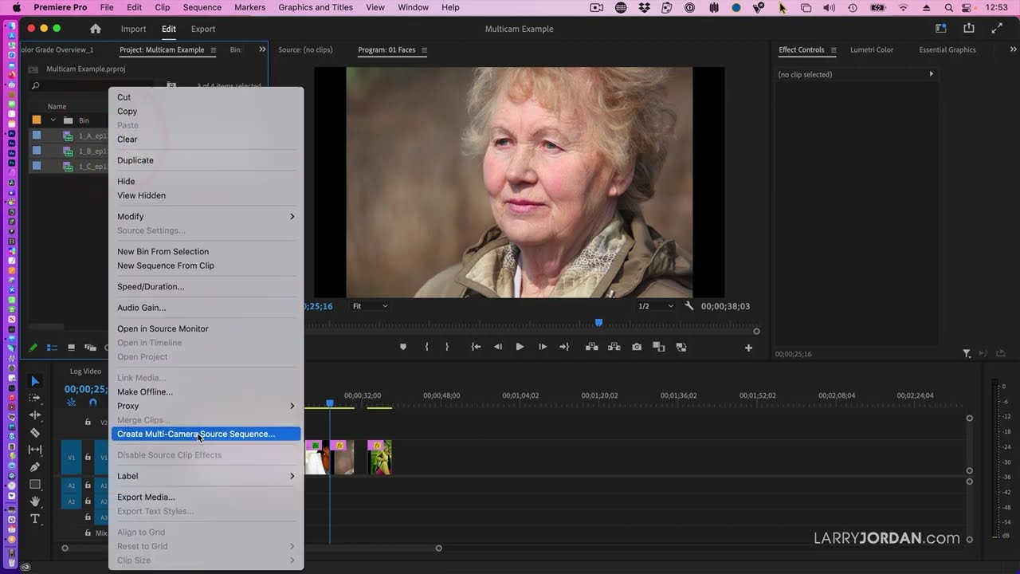Open the Export workspace mode

[x=203, y=29]
